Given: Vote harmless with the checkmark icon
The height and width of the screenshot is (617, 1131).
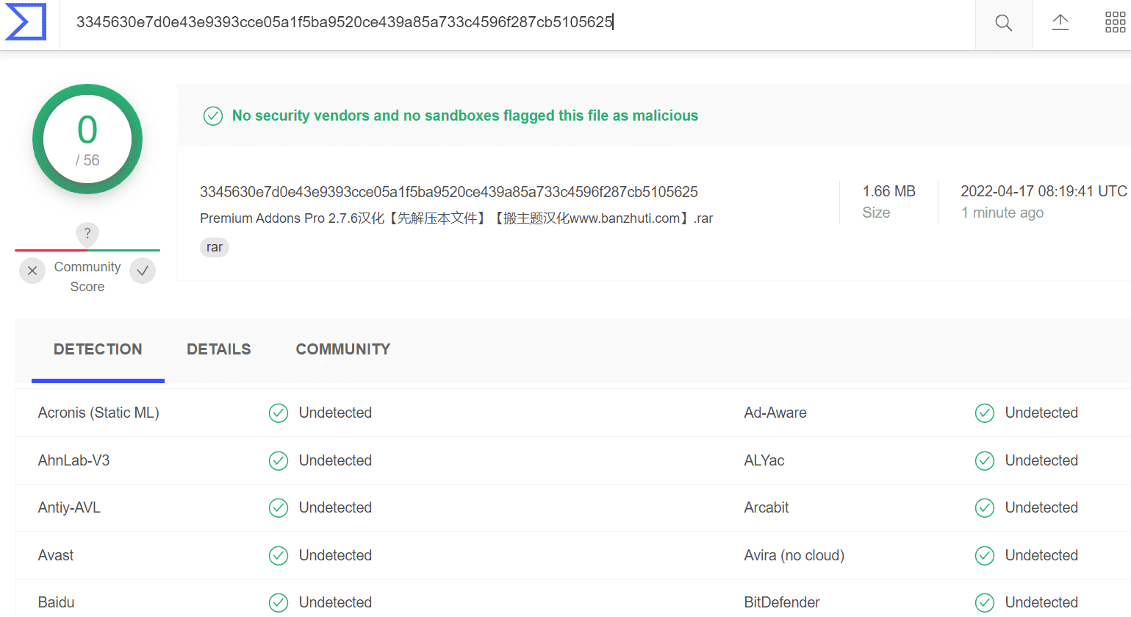Looking at the screenshot, I should point(143,271).
